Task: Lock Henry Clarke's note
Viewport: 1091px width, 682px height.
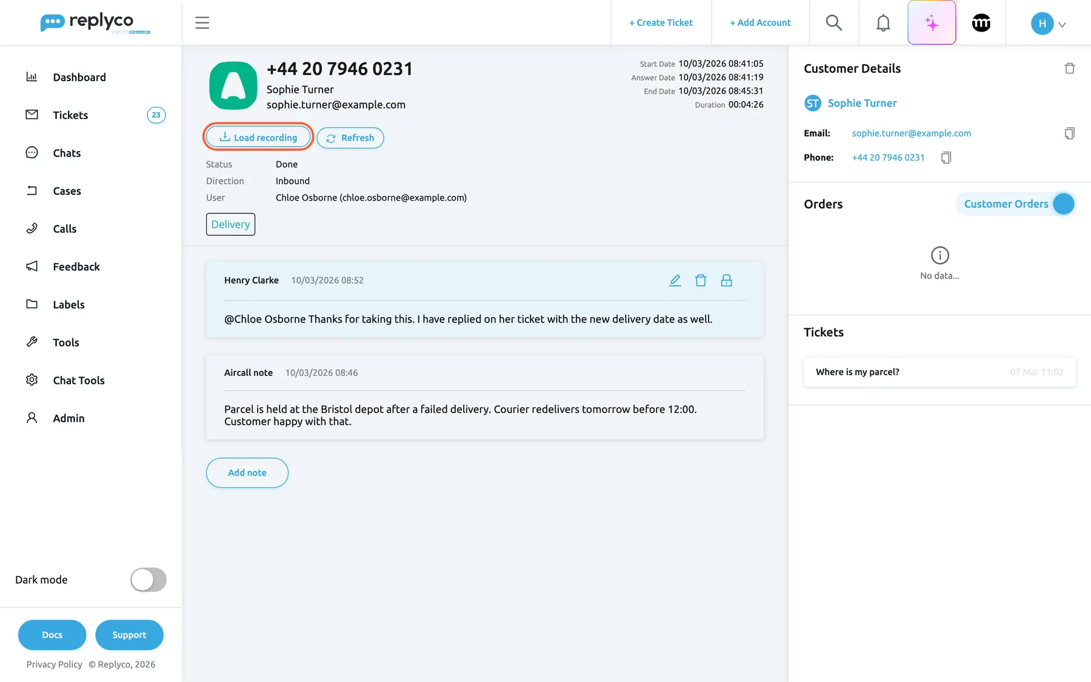Action: pos(727,280)
